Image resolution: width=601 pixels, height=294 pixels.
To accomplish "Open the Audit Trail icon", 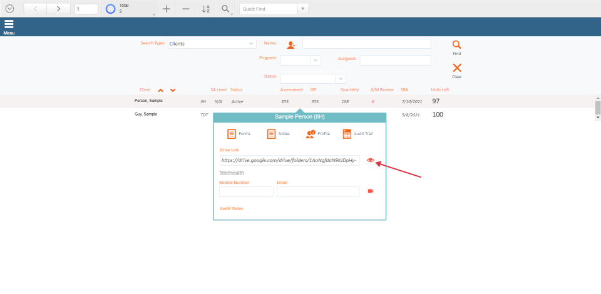I will [347, 134].
